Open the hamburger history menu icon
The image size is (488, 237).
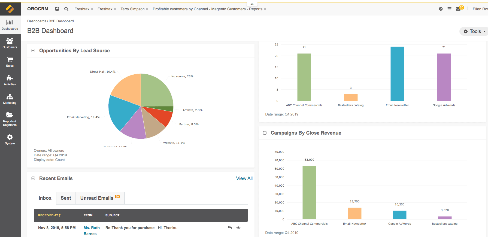coord(449,9)
